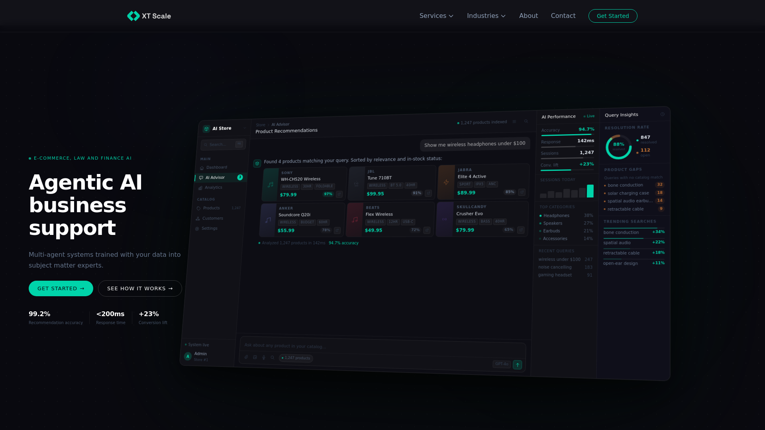The width and height of the screenshot is (765, 430).
Task: Open external link on Jabra Elite 4 Active card
Action: click(522, 192)
